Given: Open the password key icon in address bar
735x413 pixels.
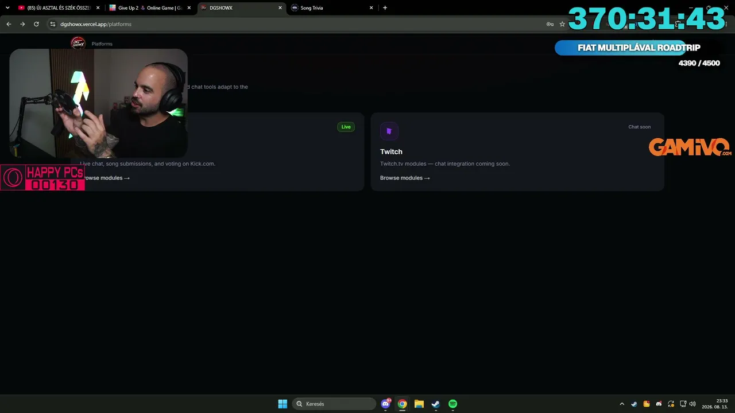Looking at the screenshot, I should (x=550, y=24).
